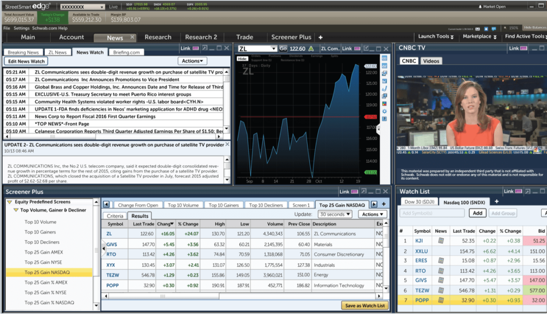The height and width of the screenshot is (314, 547).
Task: Open the news icon for KJI row
Action: (x=441, y=241)
